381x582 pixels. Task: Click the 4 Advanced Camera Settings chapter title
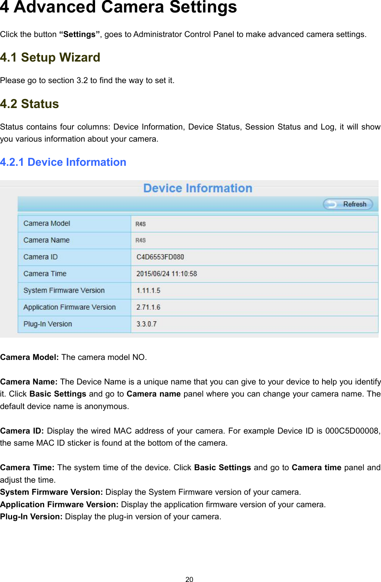119,9
